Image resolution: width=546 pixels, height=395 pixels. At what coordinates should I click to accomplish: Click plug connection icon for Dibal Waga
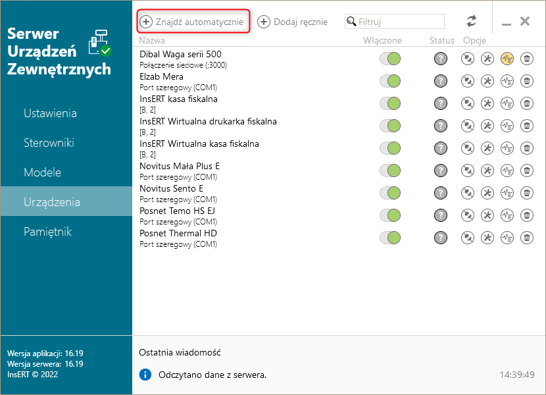click(x=468, y=59)
